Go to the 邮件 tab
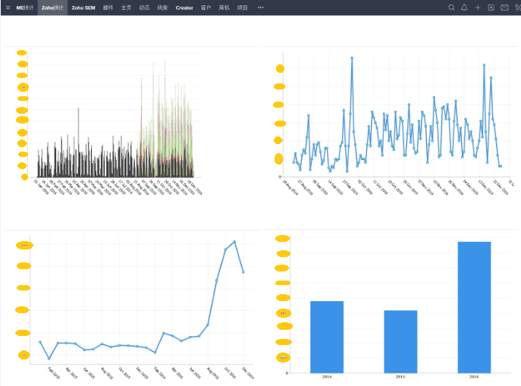Image resolution: width=521 pixels, height=386 pixels. point(108,8)
